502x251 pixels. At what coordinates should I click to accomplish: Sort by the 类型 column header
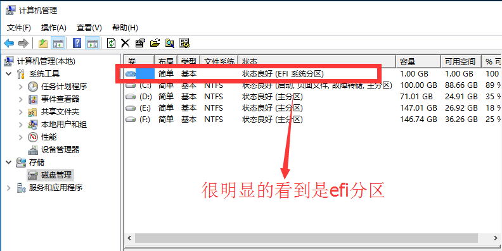[189, 61]
